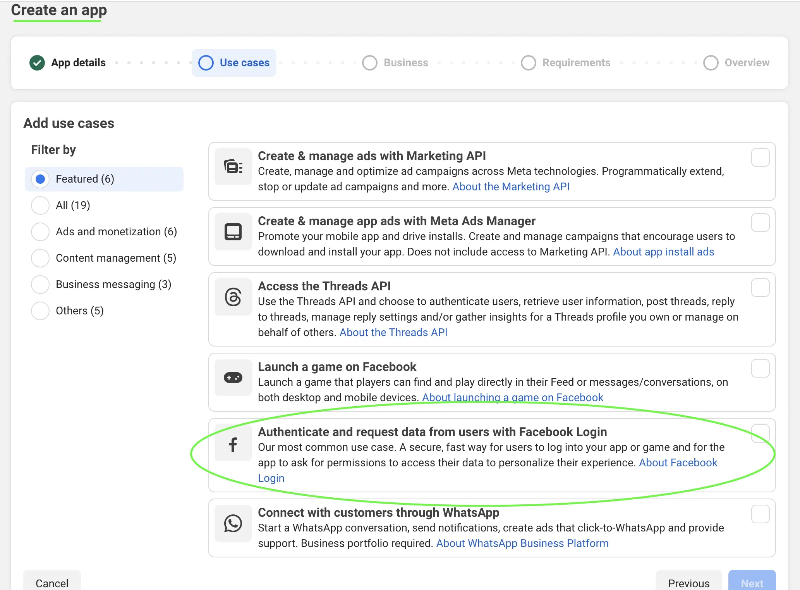Open the About the Threads API link
This screenshot has width=800, height=590.
pos(393,333)
